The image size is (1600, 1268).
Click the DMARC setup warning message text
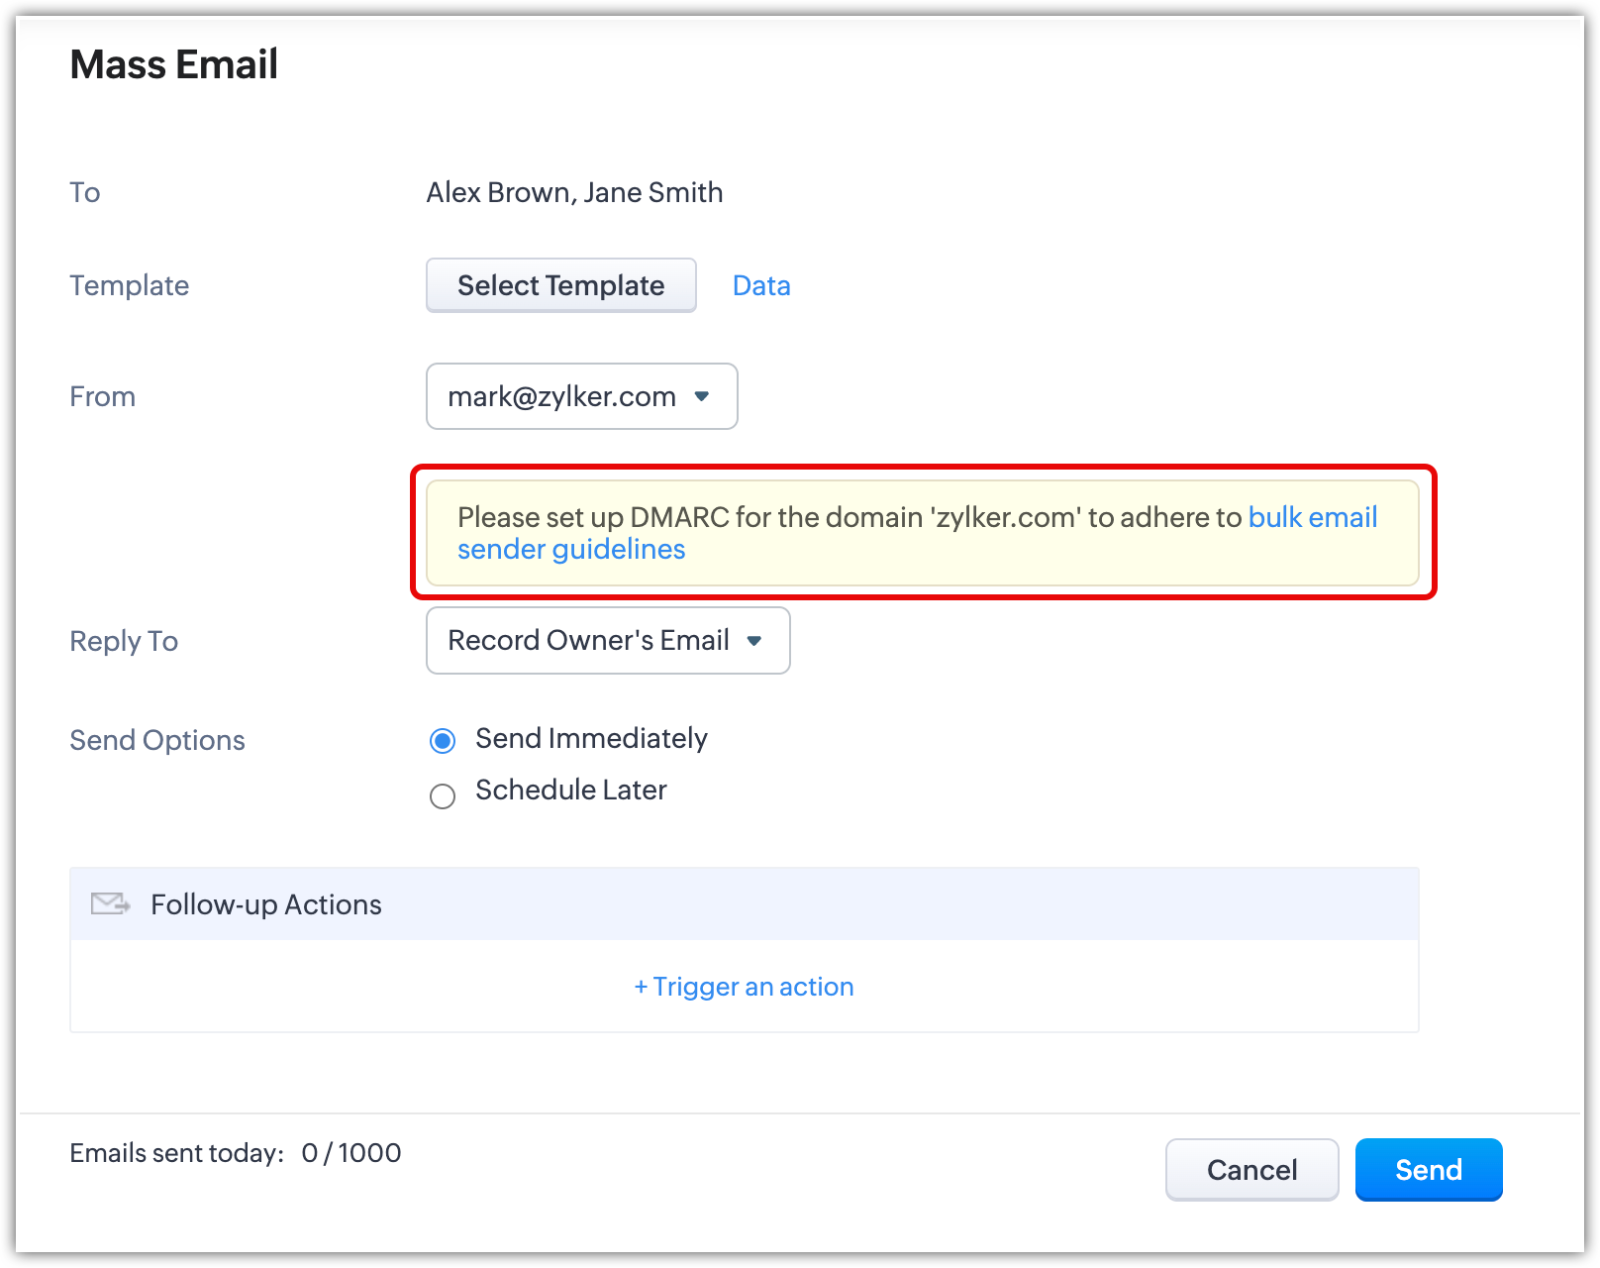coord(848,517)
